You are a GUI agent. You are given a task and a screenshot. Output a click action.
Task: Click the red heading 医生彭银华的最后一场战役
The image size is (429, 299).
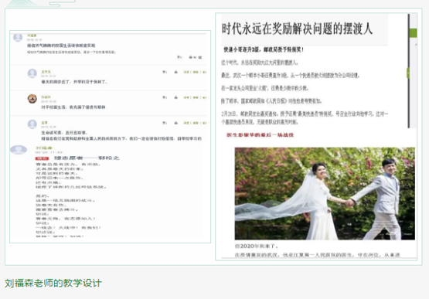pyautogui.click(x=260, y=135)
